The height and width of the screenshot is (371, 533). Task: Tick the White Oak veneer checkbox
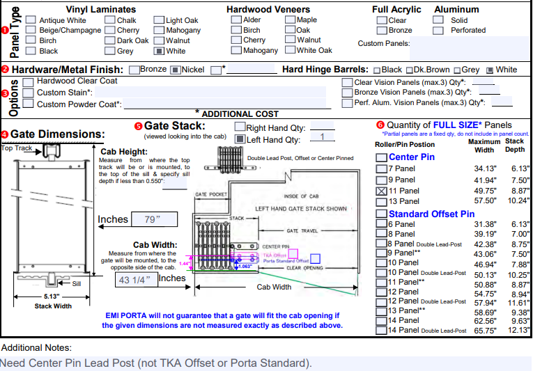click(291, 50)
